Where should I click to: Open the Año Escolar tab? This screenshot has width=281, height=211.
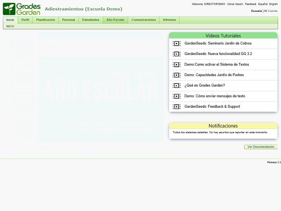point(115,20)
